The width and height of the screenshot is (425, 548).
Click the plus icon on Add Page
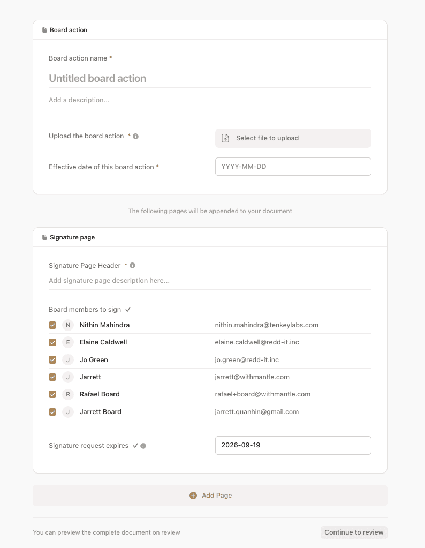(193, 496)
